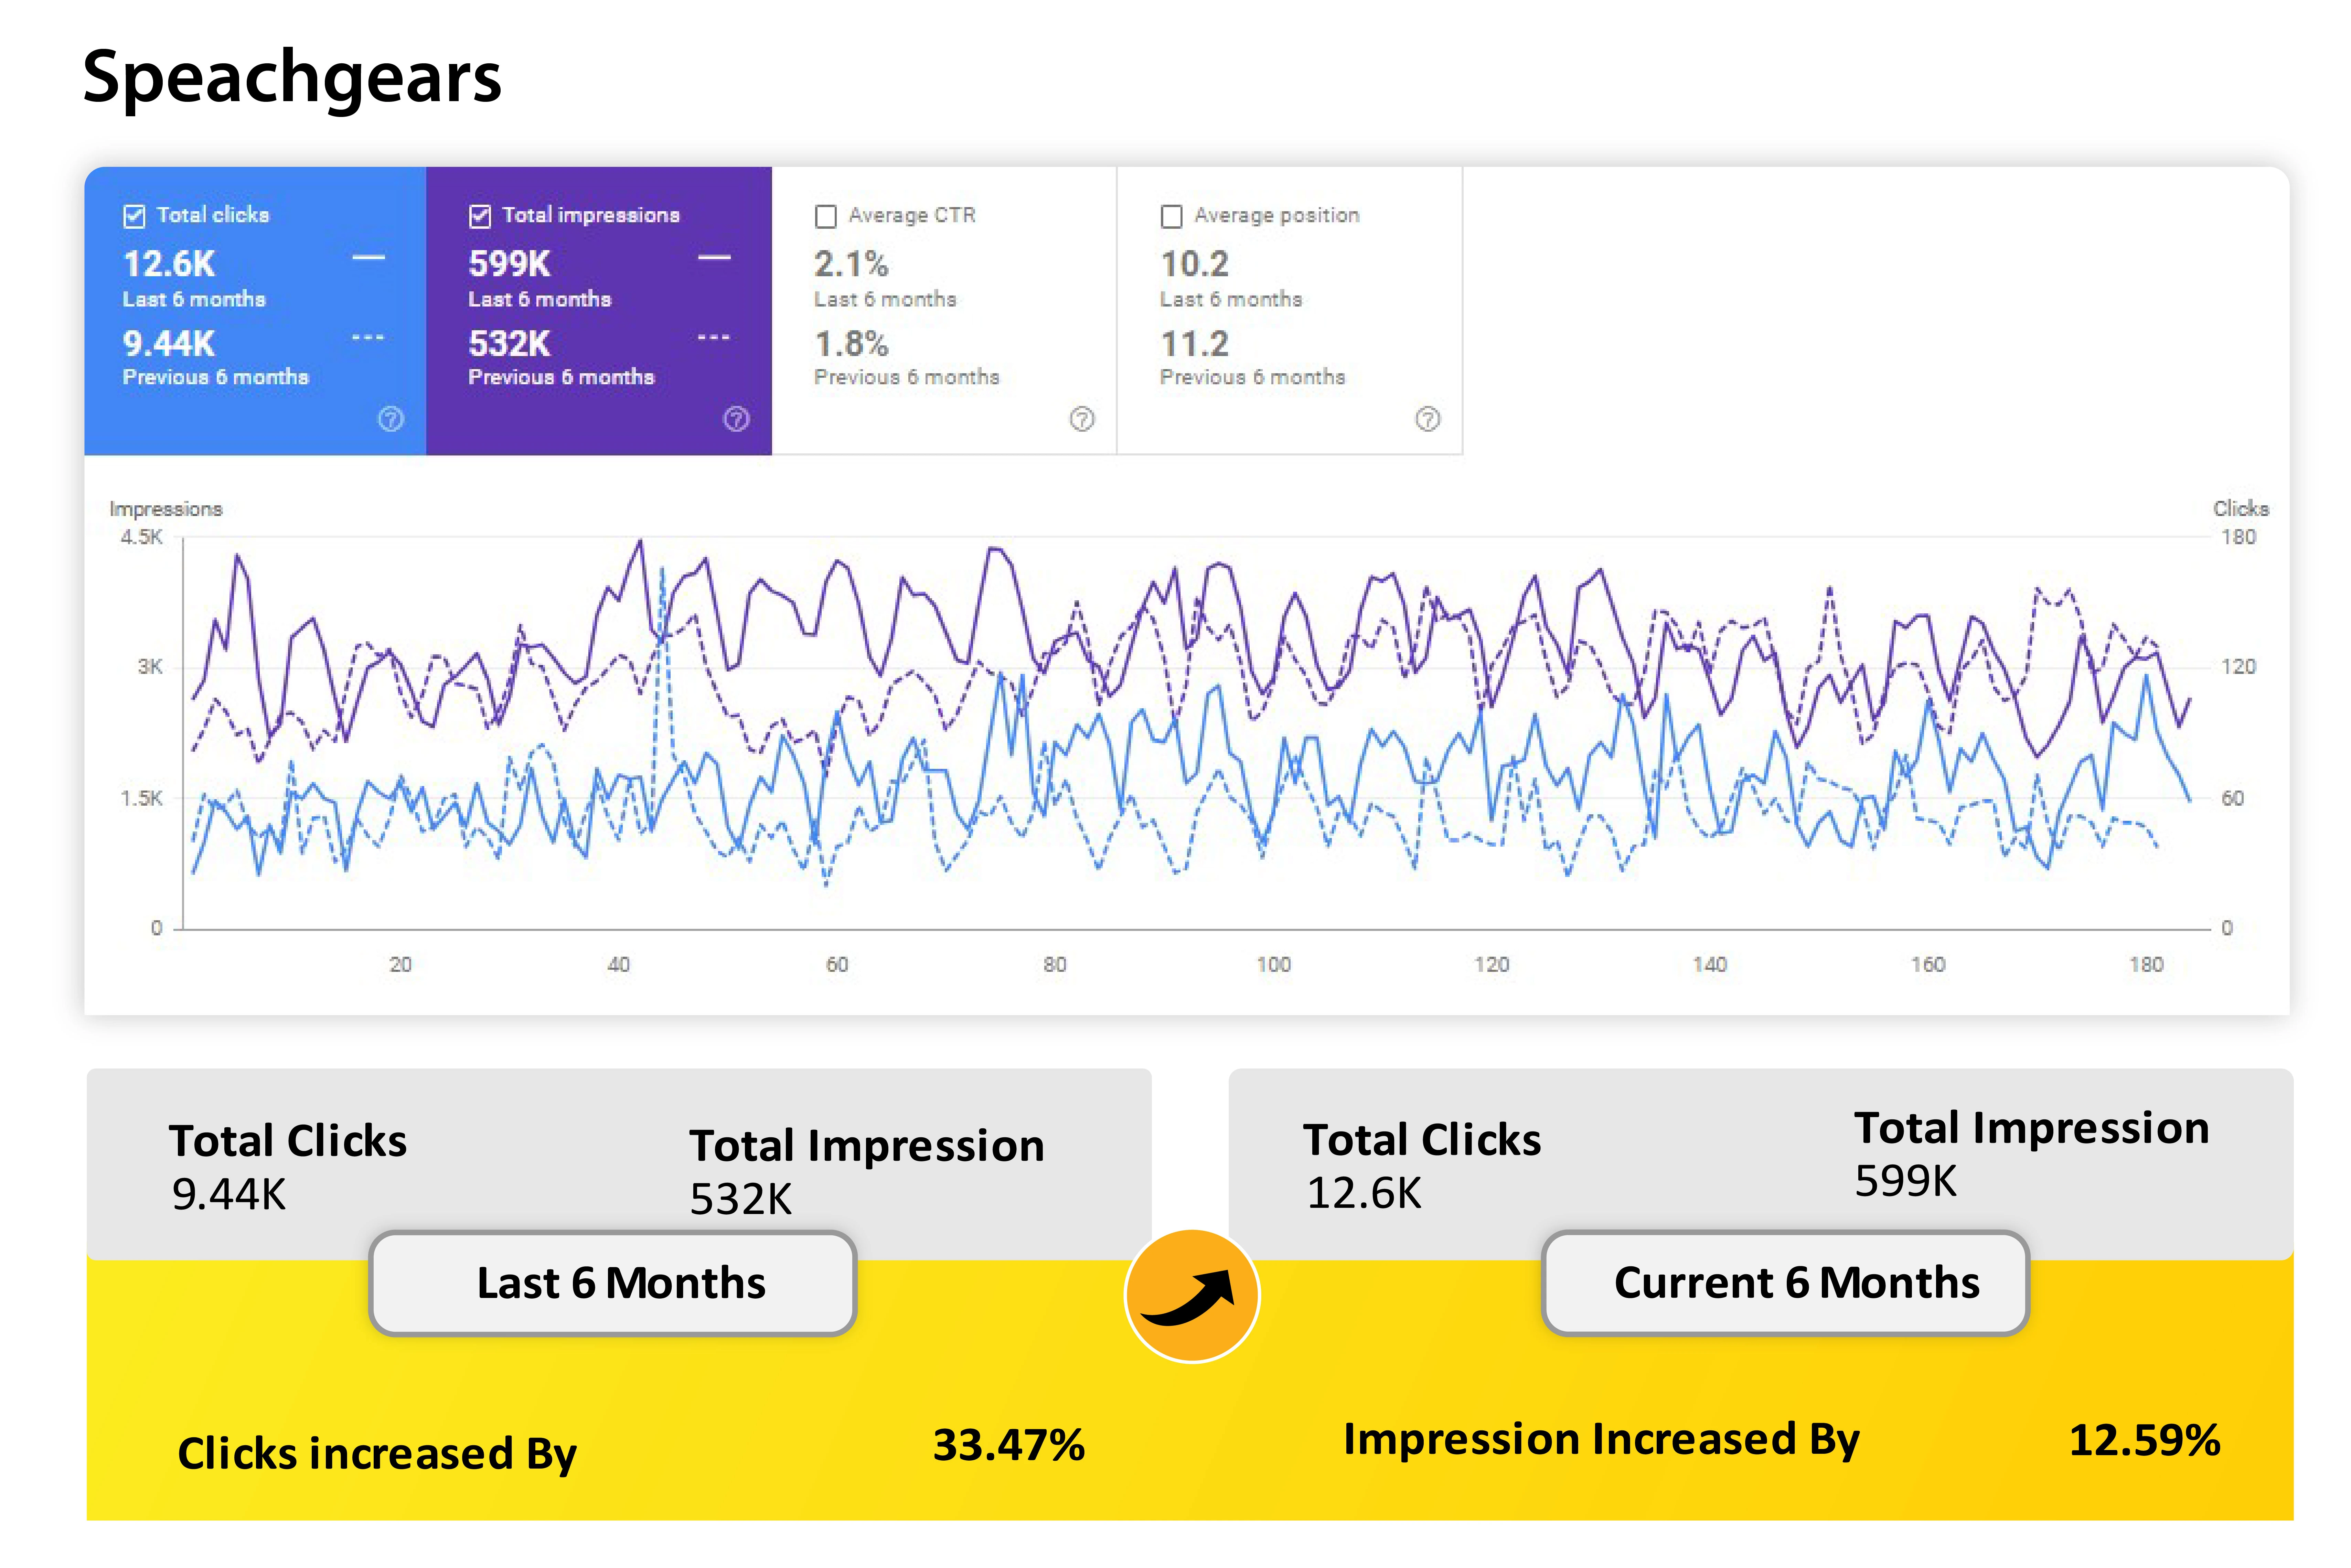Enable the Average position checkbox
The image size is (2351, 1568).
pos(1171,216)
